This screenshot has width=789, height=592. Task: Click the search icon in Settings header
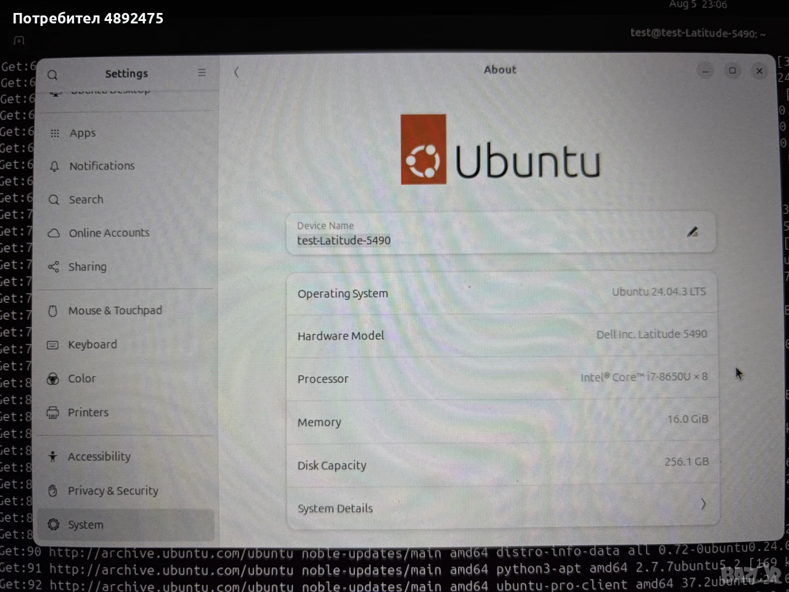52,75
